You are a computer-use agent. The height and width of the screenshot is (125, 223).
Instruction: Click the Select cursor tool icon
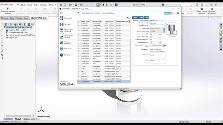click(98, 5)
